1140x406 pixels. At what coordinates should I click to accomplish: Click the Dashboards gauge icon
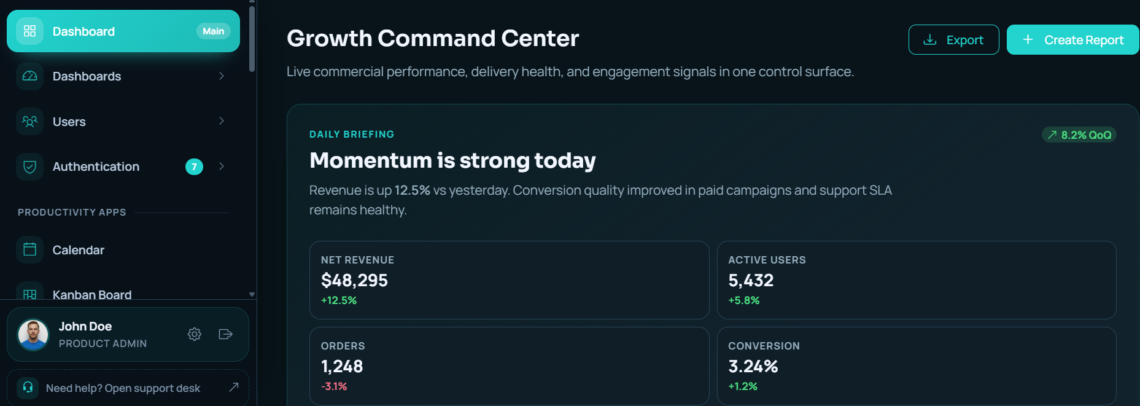pos(29,76)
